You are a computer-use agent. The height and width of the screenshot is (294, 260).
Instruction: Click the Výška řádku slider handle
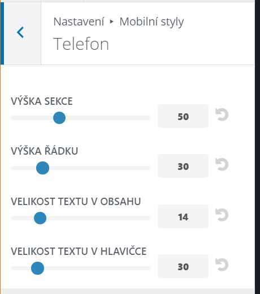[x=43, y=168]
